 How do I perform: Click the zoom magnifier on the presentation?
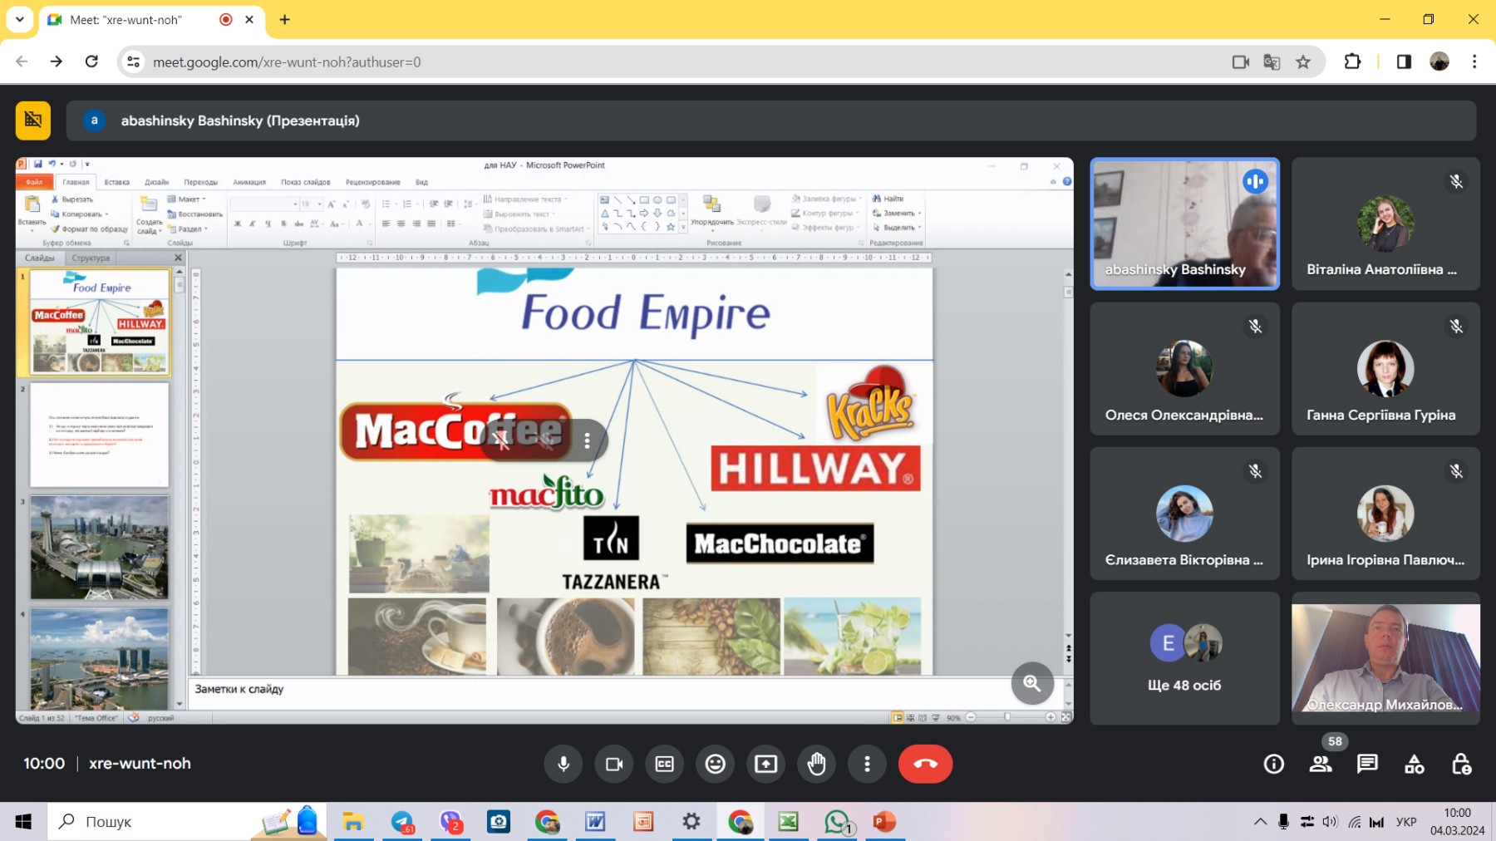point(1032,683)
